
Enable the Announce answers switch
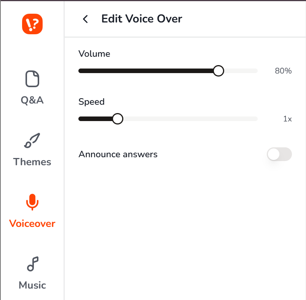[279, 154]
